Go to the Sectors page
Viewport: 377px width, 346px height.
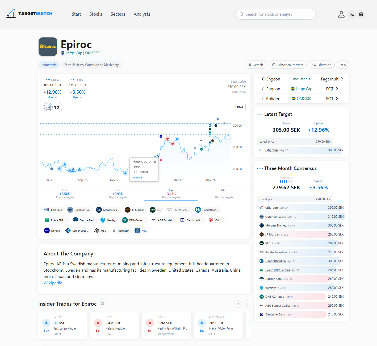click(x=118, y=14)
